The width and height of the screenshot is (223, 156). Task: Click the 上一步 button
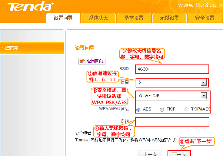pos(150,153)
